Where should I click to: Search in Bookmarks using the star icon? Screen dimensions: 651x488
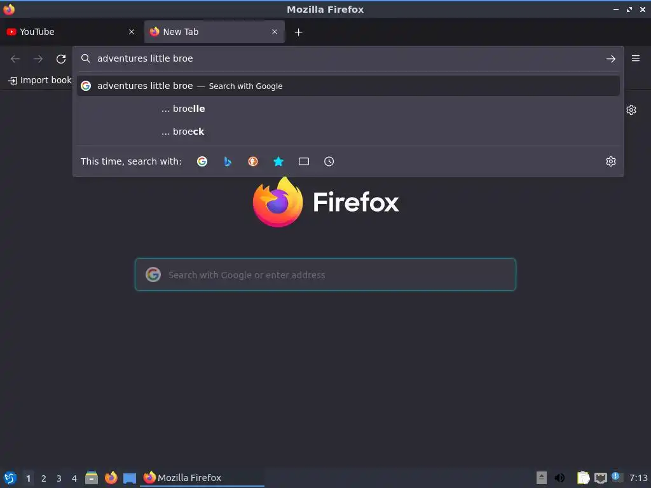[x=278, y=161]
